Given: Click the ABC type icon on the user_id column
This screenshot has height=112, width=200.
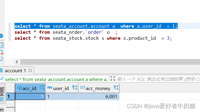Looking at the screenshot, I should [x=50, y=88].
